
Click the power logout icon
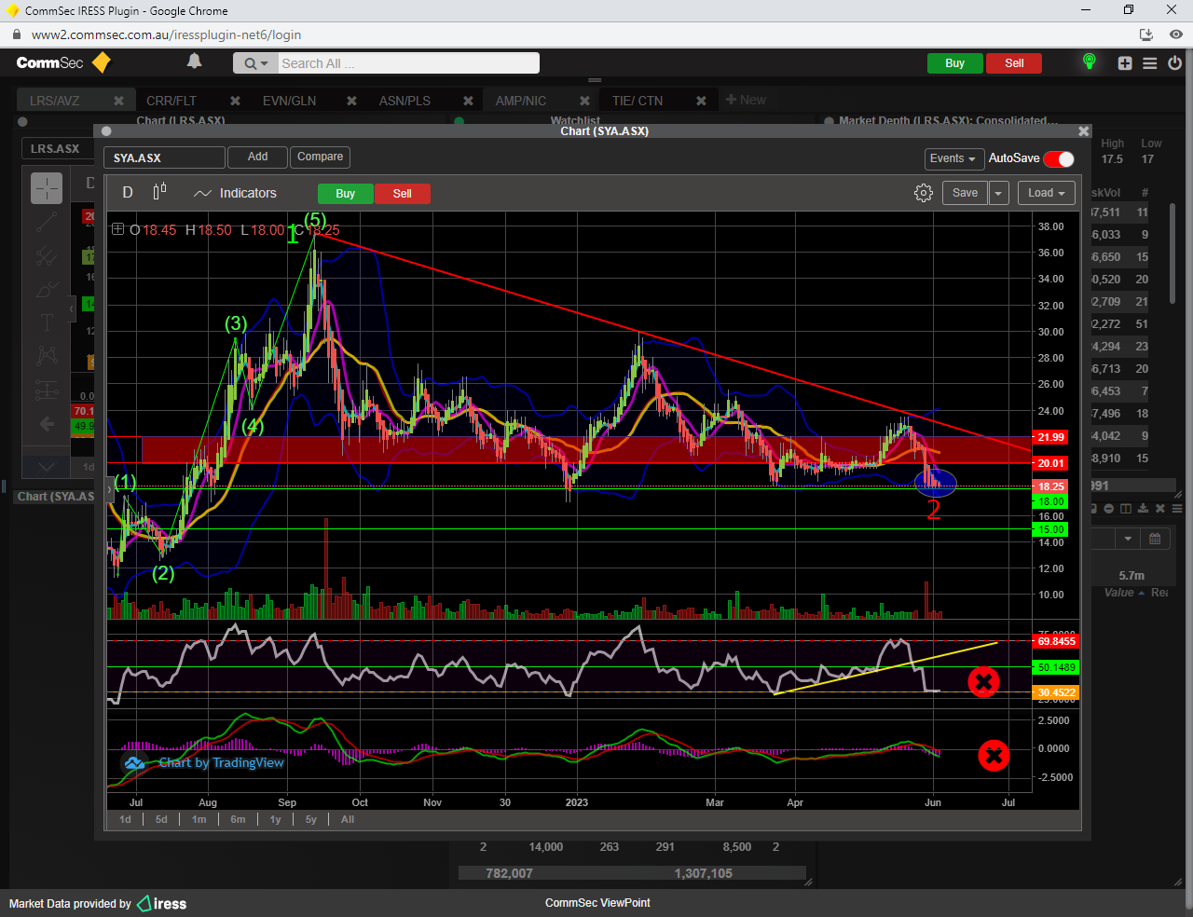pyautogui.click(x=1174, y=63)
